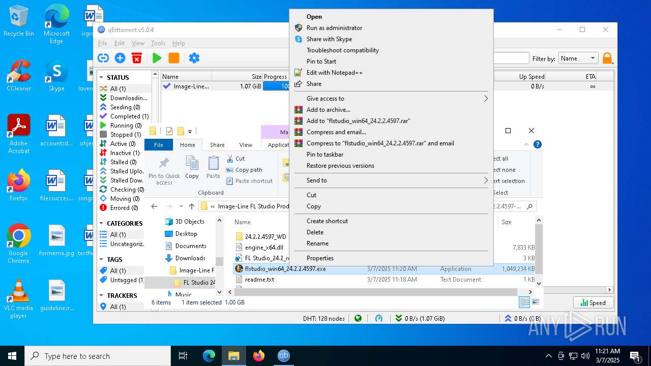The image size is (651, 366).
Task: Collapse the CATEGORIES section in qBittorrent
Action: [101, 223]
